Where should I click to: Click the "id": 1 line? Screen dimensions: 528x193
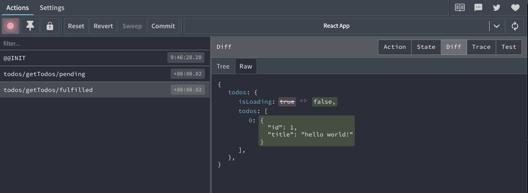[282, 128]
